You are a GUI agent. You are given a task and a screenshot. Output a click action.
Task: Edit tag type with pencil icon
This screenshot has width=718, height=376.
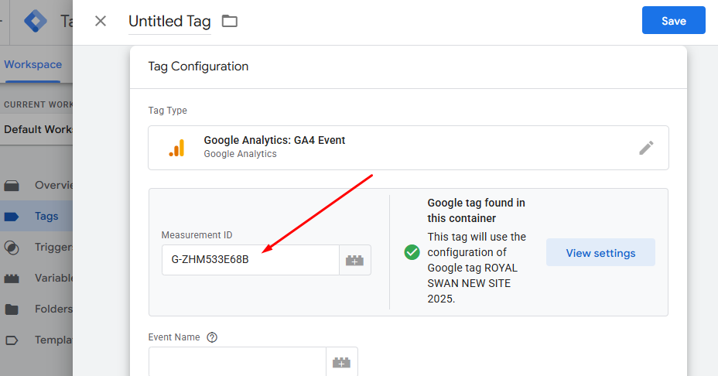click(x=646, y=148)
